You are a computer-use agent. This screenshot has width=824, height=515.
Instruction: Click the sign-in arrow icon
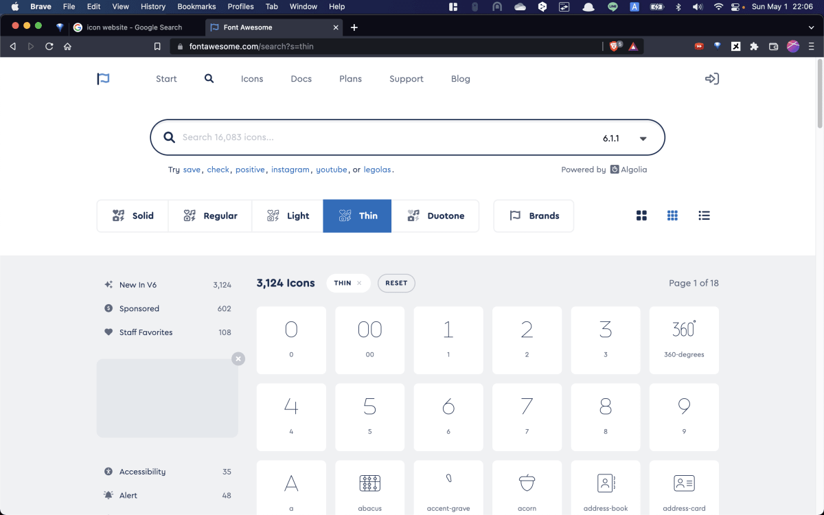tap(712, 78)
